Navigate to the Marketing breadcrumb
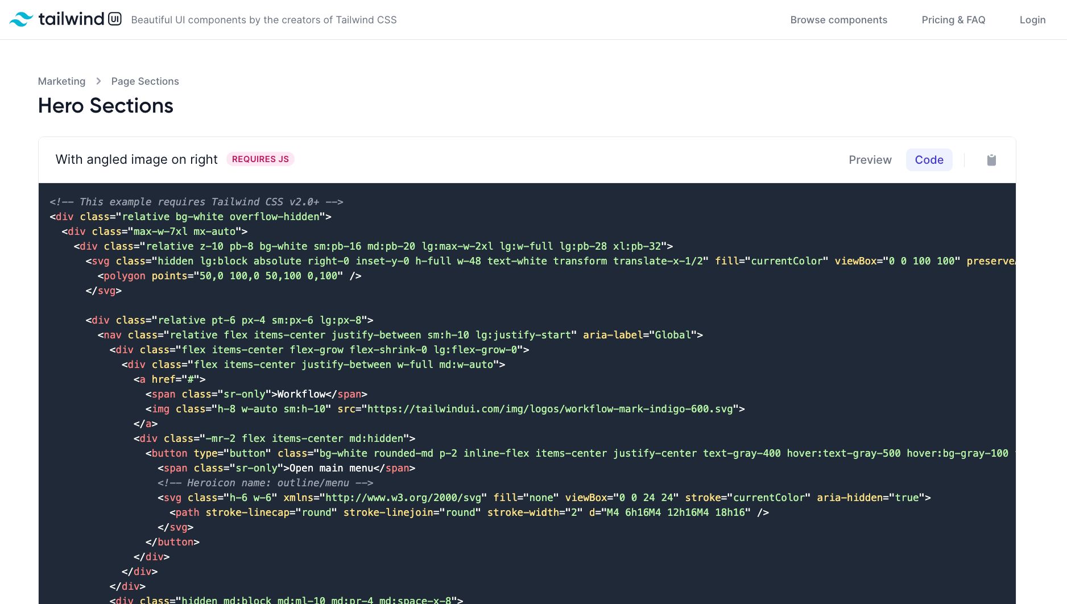 click(x=61, y=81)
